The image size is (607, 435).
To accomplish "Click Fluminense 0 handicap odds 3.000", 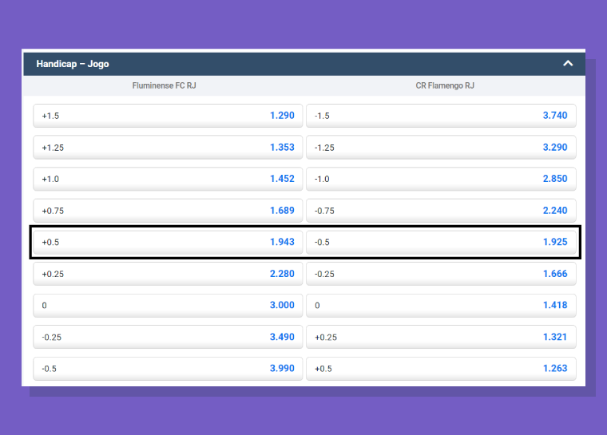I will pyautogui.click(x=168, y=306).
